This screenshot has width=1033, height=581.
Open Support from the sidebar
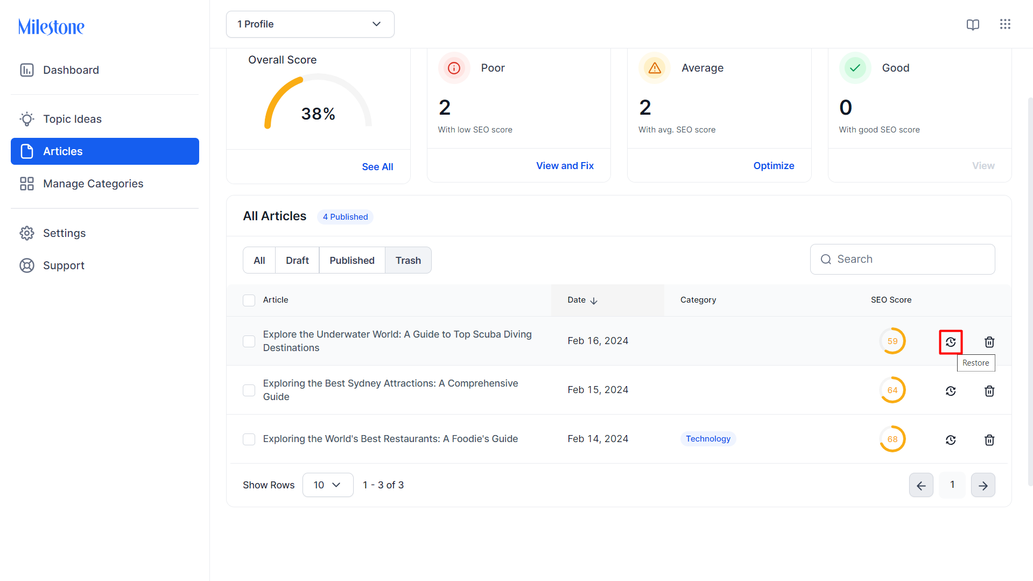click(x=105, y=265)
